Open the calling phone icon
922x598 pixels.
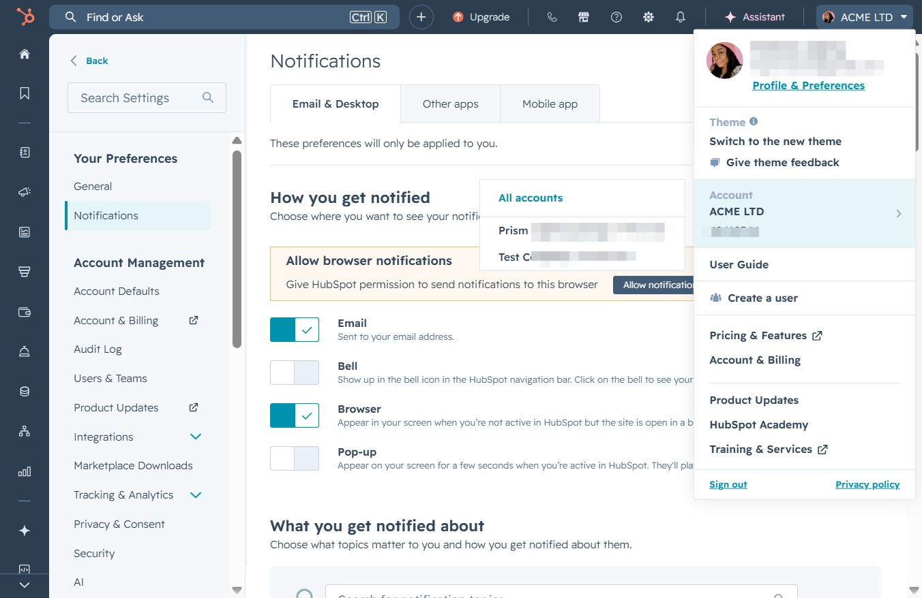click(552, 17)
